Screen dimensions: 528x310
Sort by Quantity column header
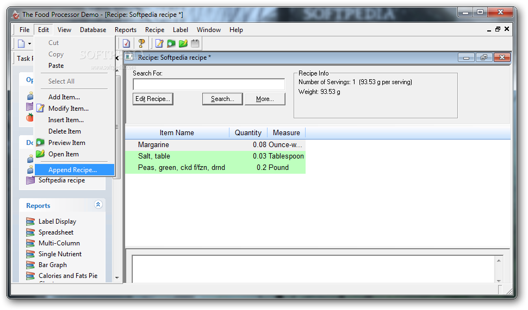(248, 133)
